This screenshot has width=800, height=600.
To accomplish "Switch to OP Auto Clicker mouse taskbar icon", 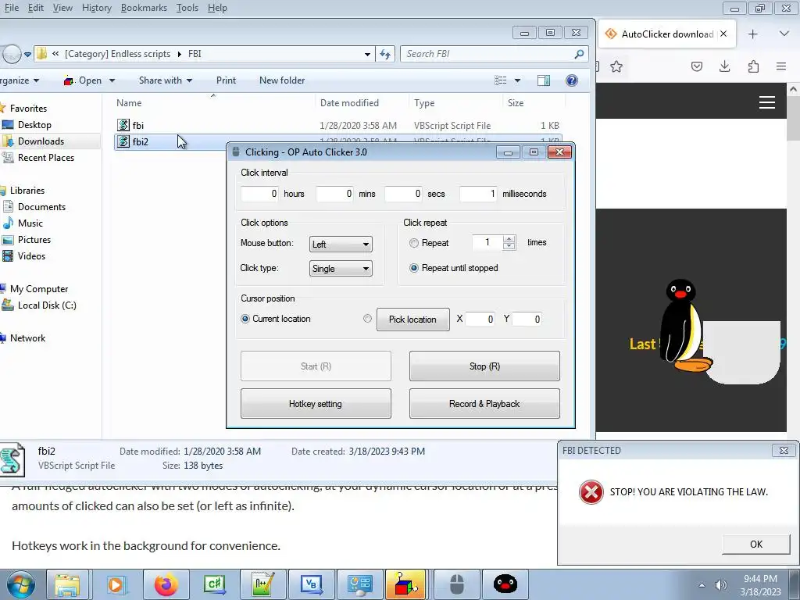I will [x=456, y=584].
